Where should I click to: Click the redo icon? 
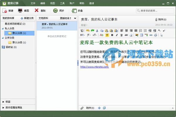pos(92,30)
